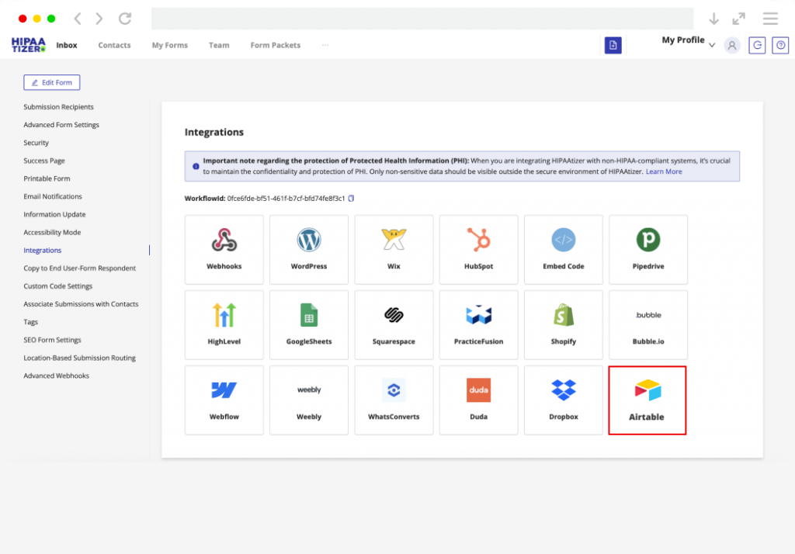Screen dimensions: 795x554
Task: Switch to the Inbox tab
Action: pos(67,45)
